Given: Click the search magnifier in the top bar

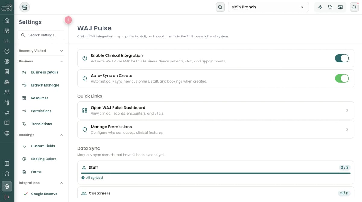Looking at the screenshot, I should (220, 7).
